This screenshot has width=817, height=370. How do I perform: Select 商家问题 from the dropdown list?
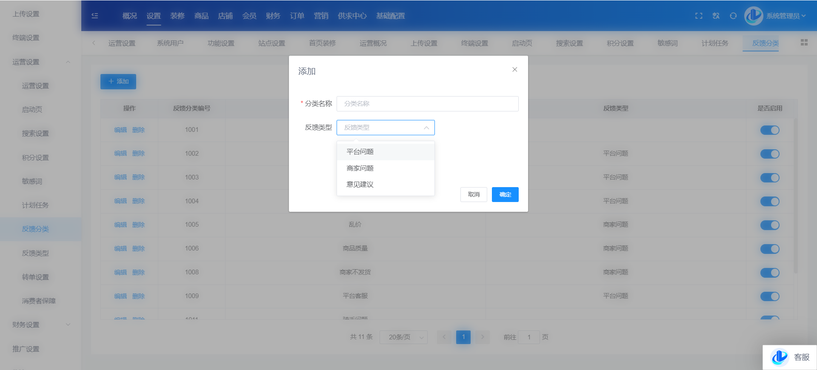(360, 168)
